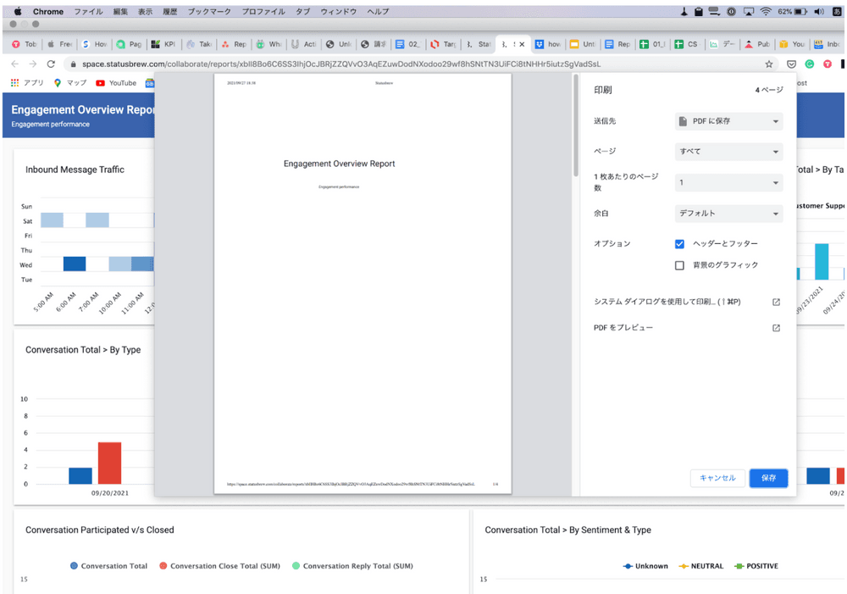
Task: Click the PDFをプレビュー external-link icon
Action: [x=776, y=328]
